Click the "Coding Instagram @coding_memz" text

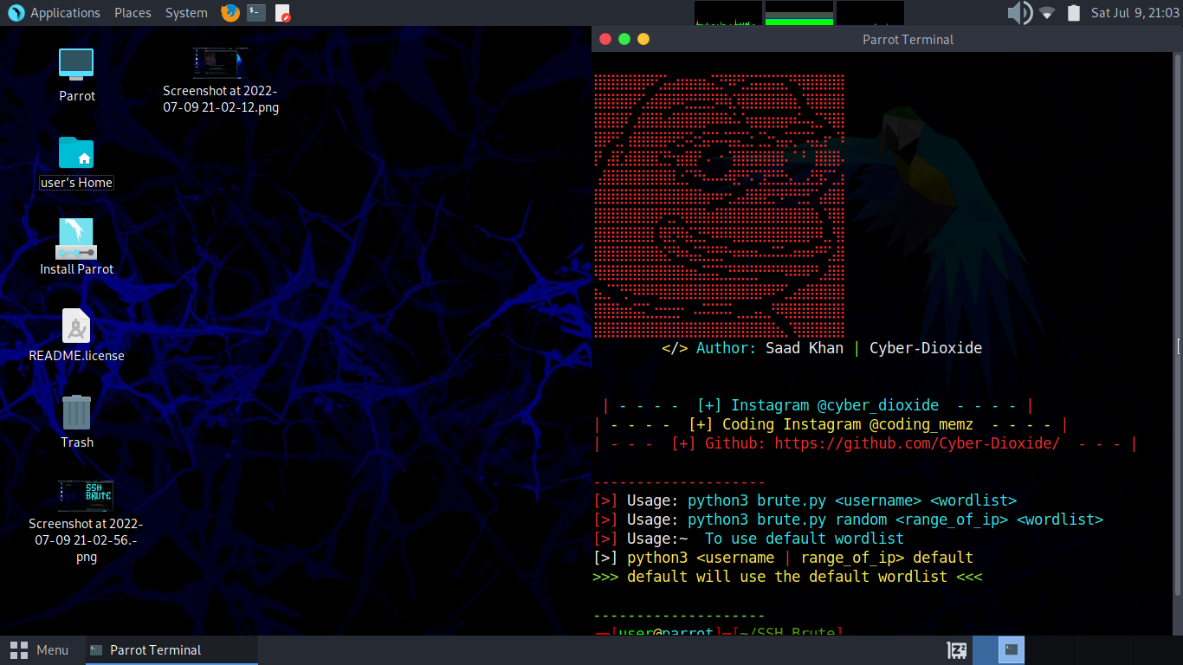(848, 424)
